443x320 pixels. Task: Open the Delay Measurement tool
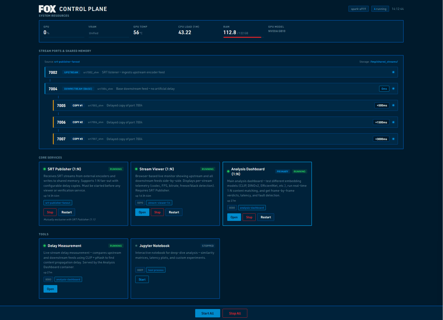pos(50,289)
